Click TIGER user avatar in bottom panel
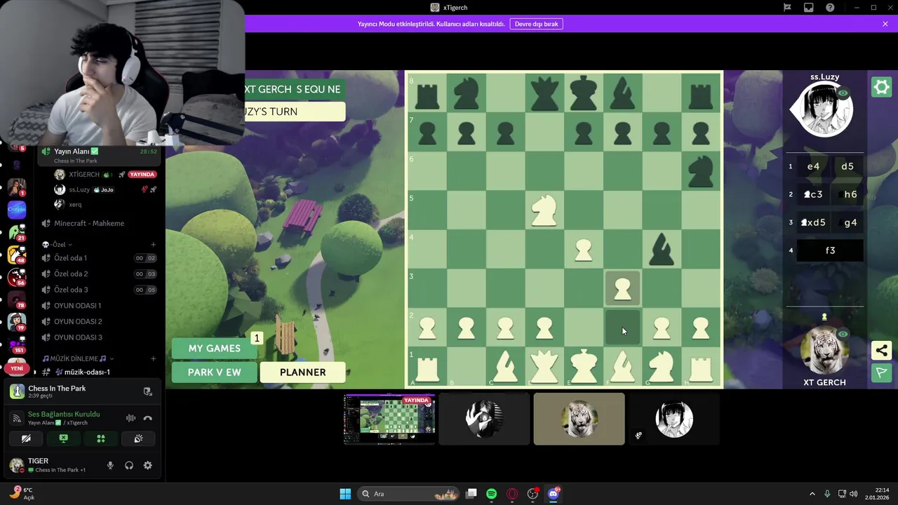This screenshot has width=898, height=505. 17,465
